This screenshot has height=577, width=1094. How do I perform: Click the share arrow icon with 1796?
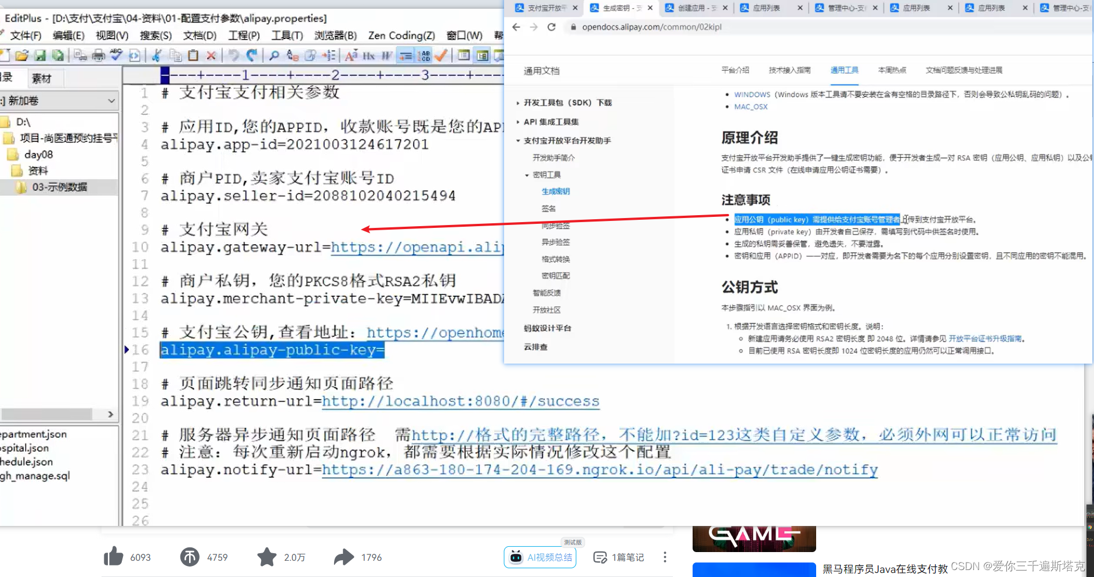343,557
